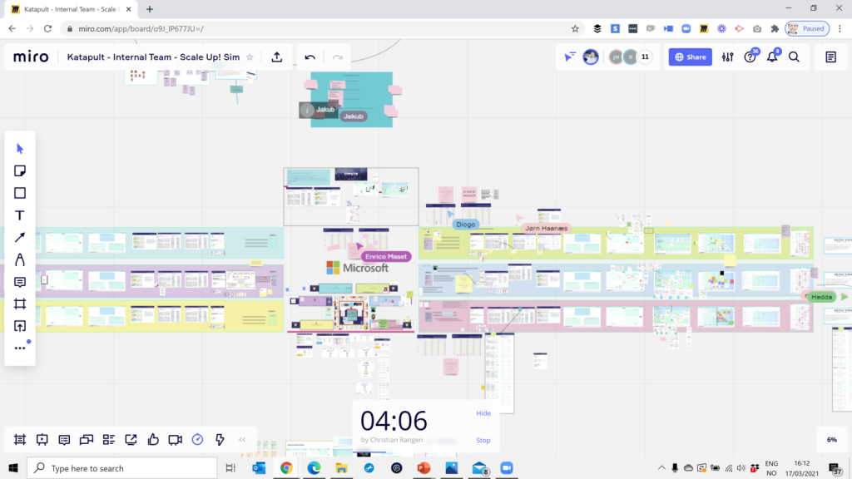Click the 6% zoom level indicator
Image resolution: width=852 pixels, height=479 pixels.
831,440
